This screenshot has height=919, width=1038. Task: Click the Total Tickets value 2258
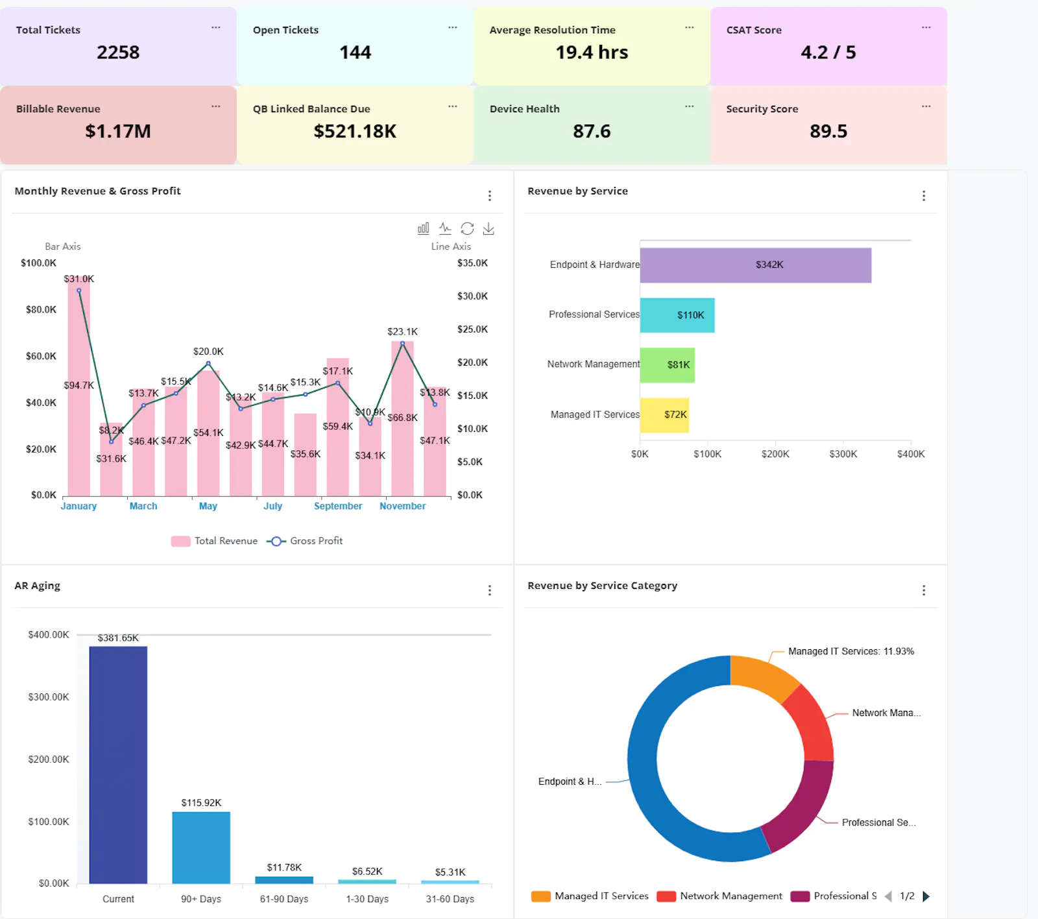pos(118,53)
